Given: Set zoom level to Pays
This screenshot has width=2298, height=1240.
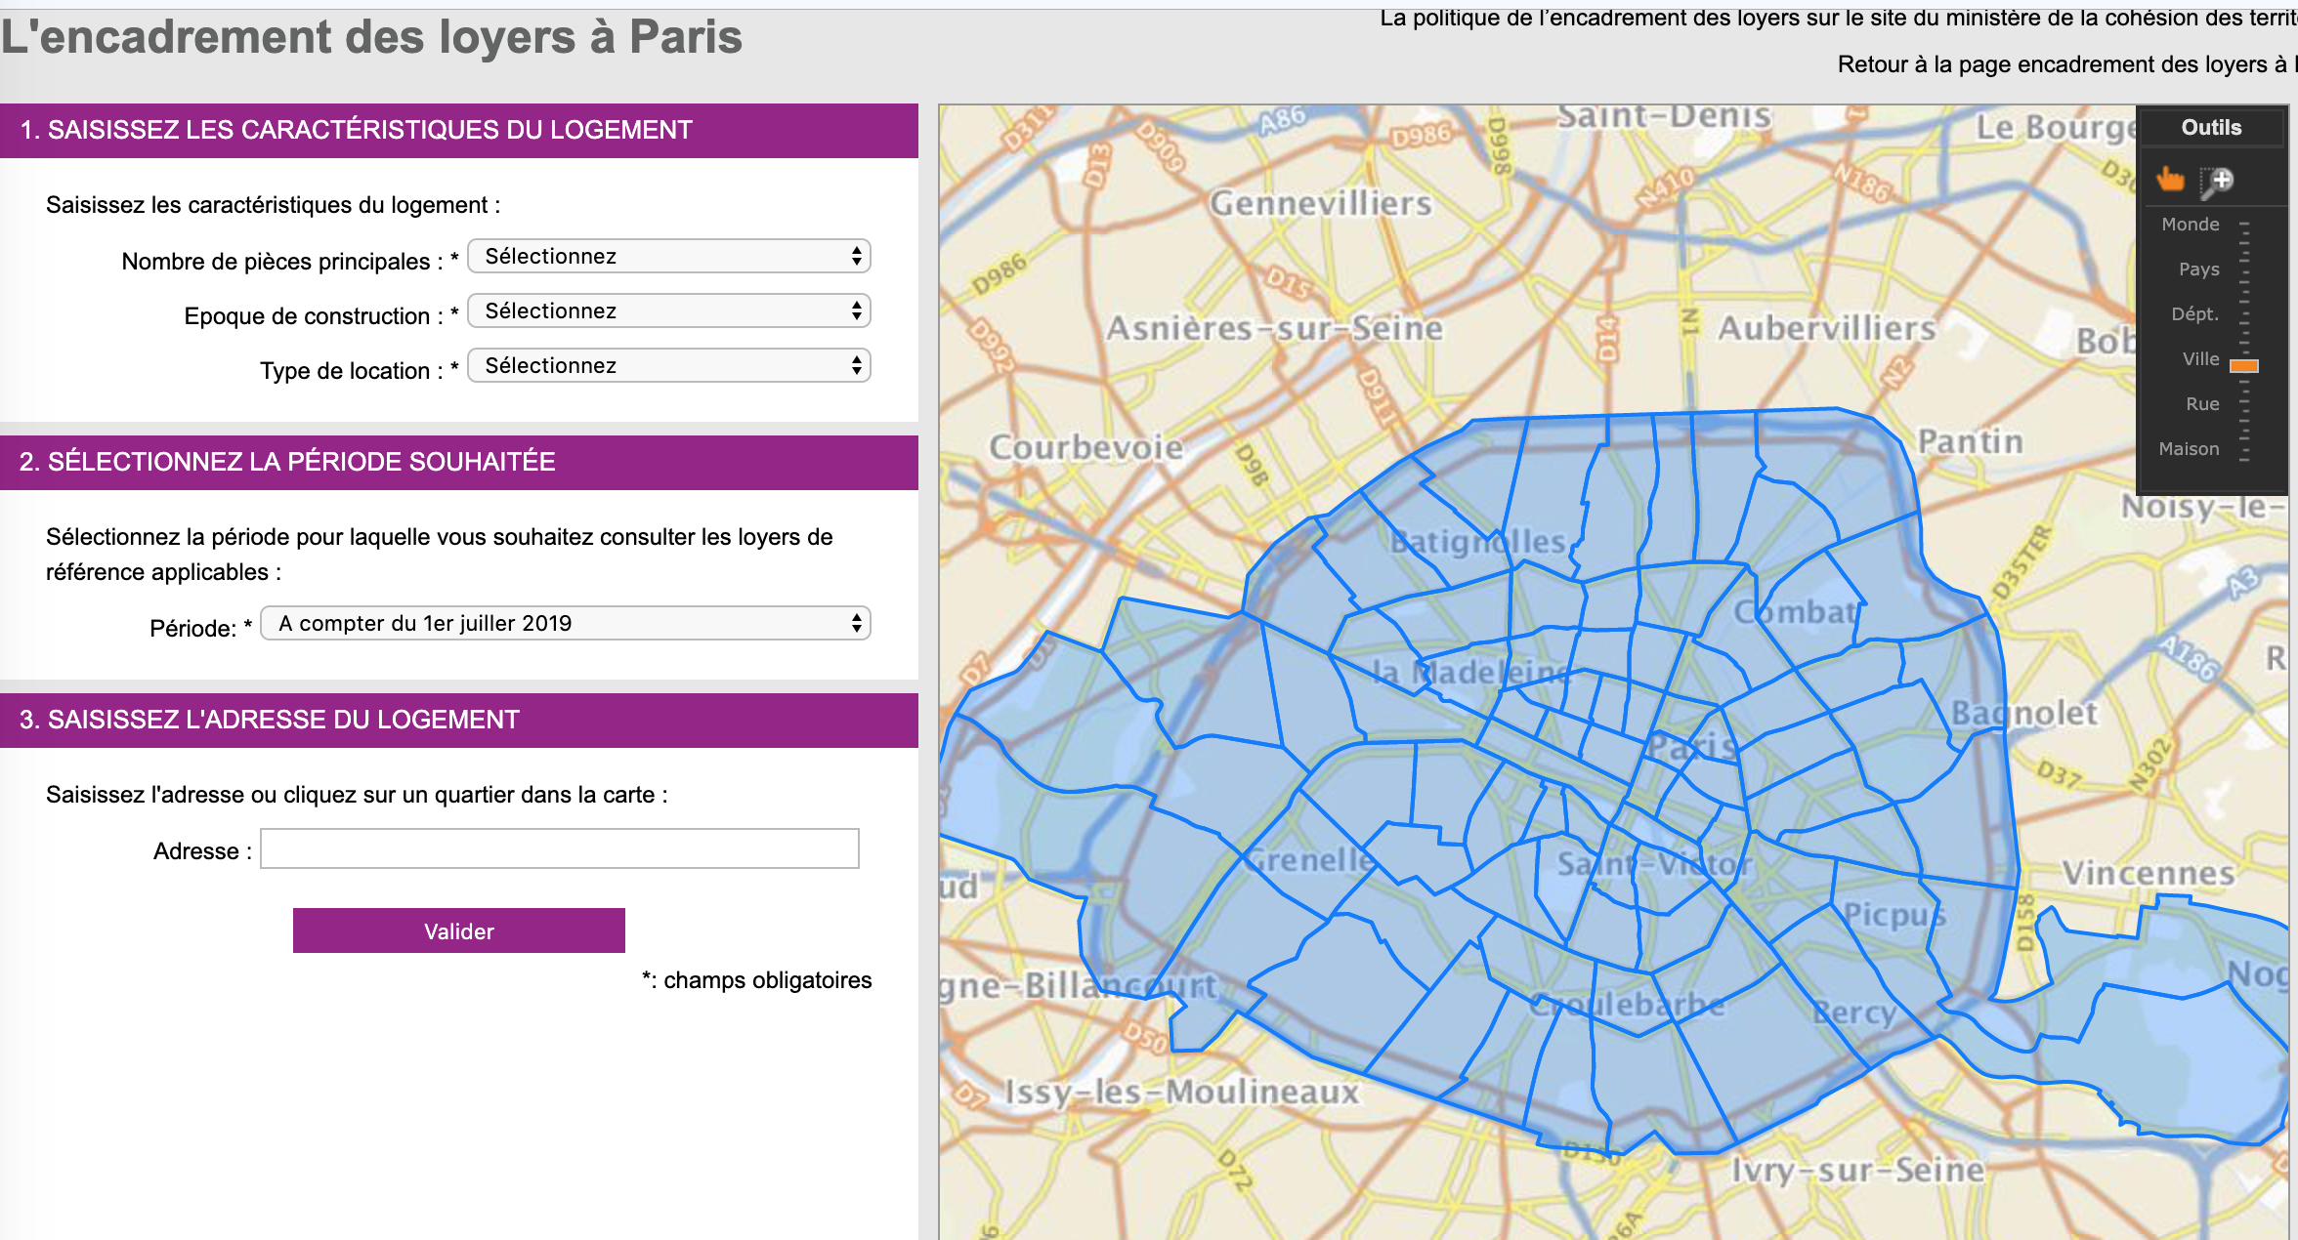Looking at the screenshot, I should [2198, 269].
